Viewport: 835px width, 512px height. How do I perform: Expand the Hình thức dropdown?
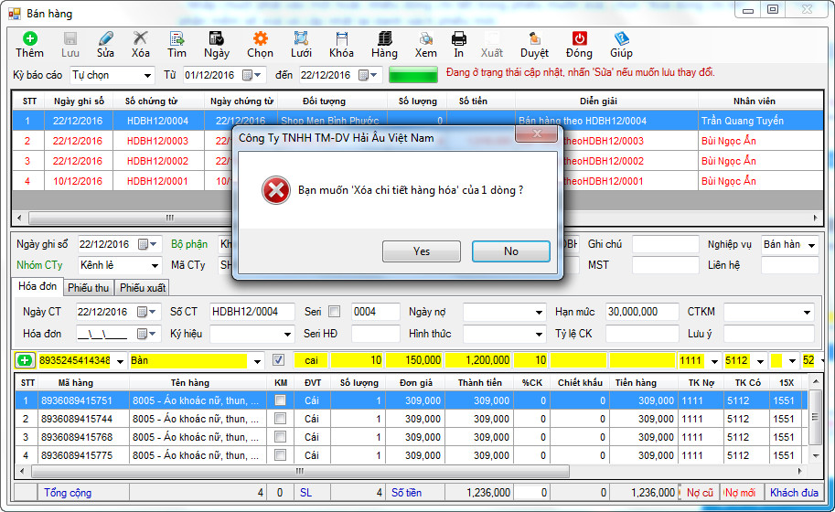(x=539, y=334)
